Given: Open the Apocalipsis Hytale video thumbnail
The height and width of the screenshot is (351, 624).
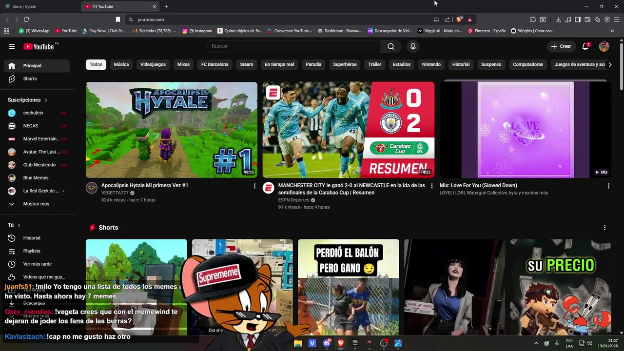Looking at the screenshot, I should point(172,130).
